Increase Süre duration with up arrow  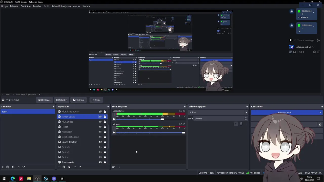coord(246,117)
